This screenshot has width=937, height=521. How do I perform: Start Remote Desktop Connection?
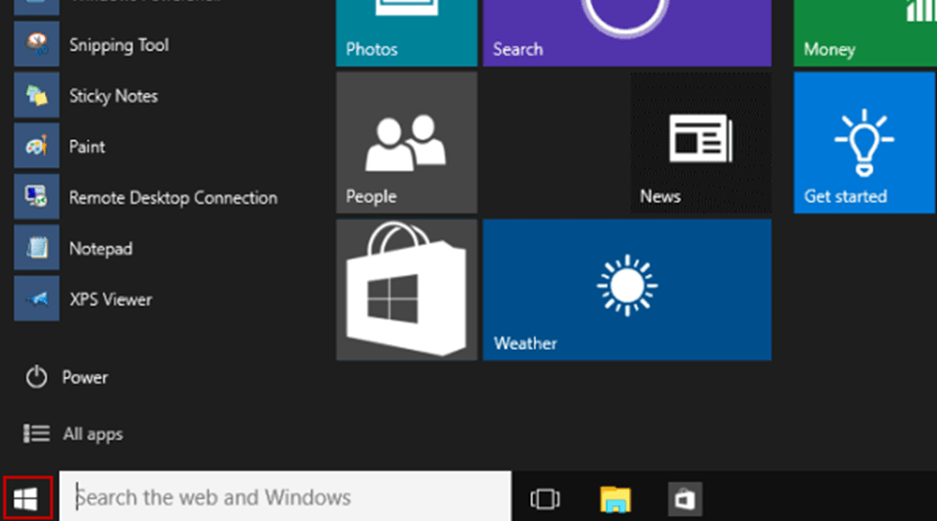[x=36, y=198]
